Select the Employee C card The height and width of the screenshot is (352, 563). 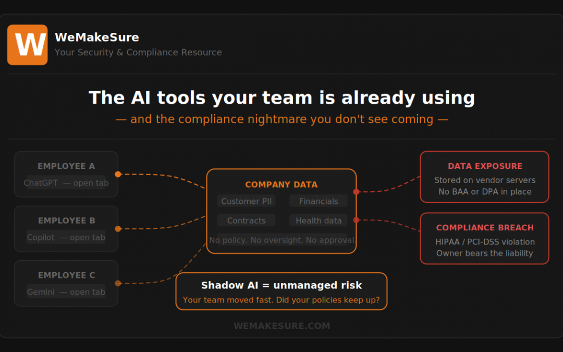tap(66, 283)
